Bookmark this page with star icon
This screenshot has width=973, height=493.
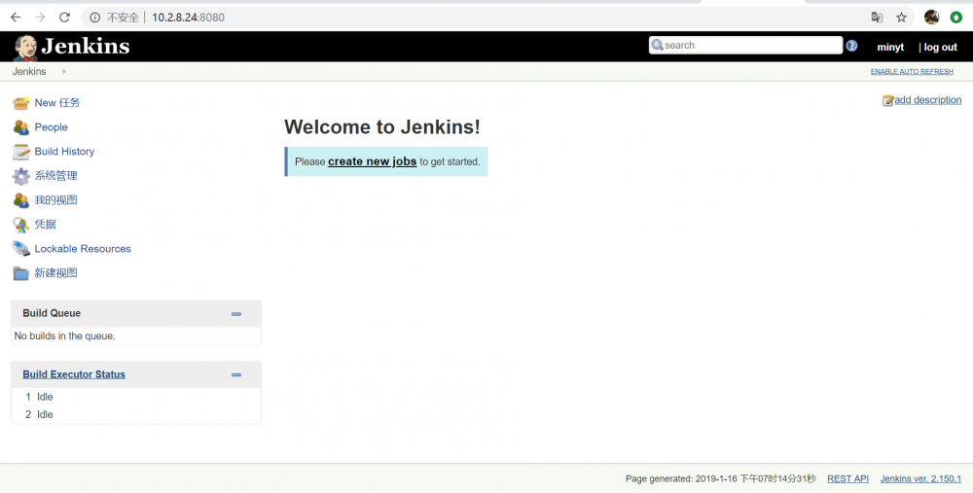(902, 18)
